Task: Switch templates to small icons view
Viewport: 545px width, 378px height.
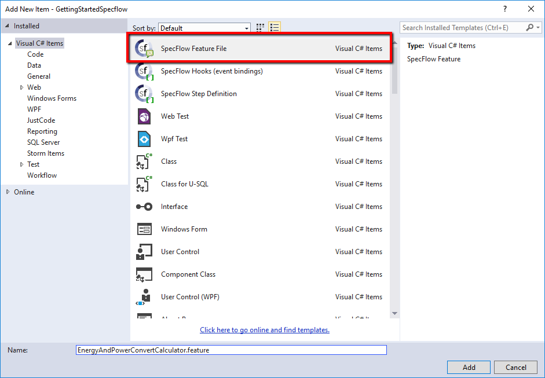Action: (259, 27)
